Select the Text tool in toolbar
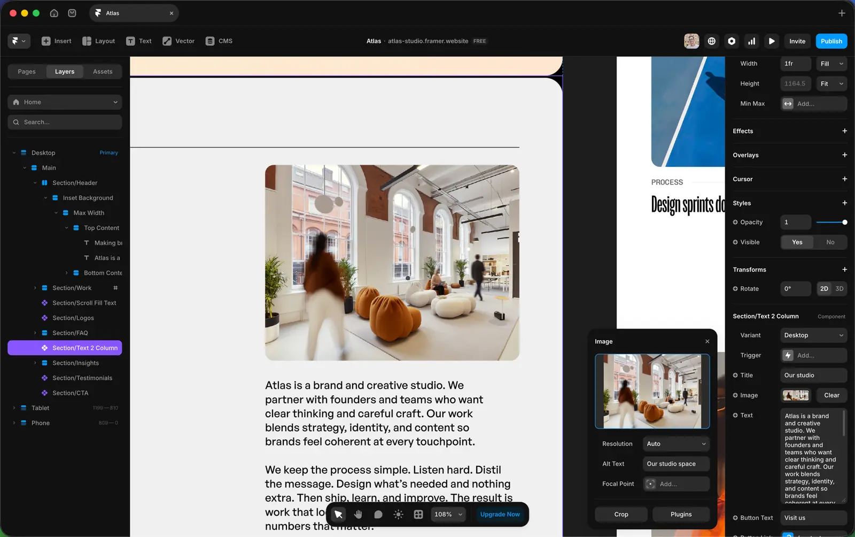Viewport: 855px width, 537px height. click(139, 41)
